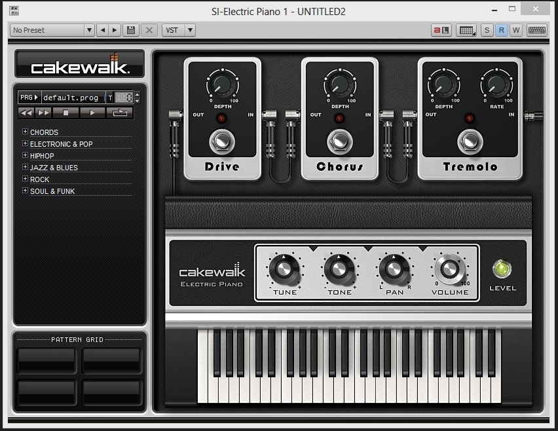Click the Tremolo pedal LED indicator
The width and height of the screenshot is (558, 431).
[470, 118]
